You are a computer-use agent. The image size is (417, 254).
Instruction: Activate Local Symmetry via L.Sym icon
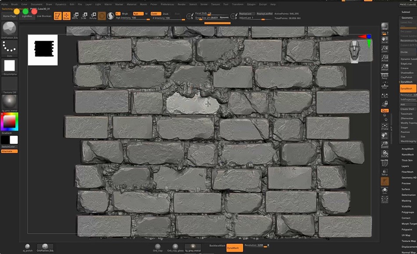point(385,95)
